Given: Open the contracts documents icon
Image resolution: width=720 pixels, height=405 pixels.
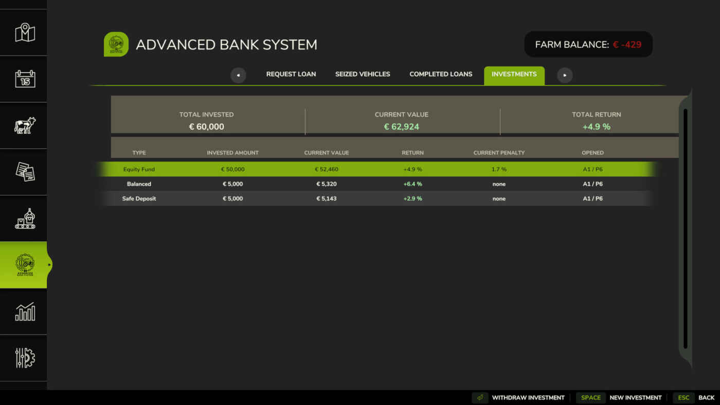Looking at the screenshot, I should pos(25,172).
